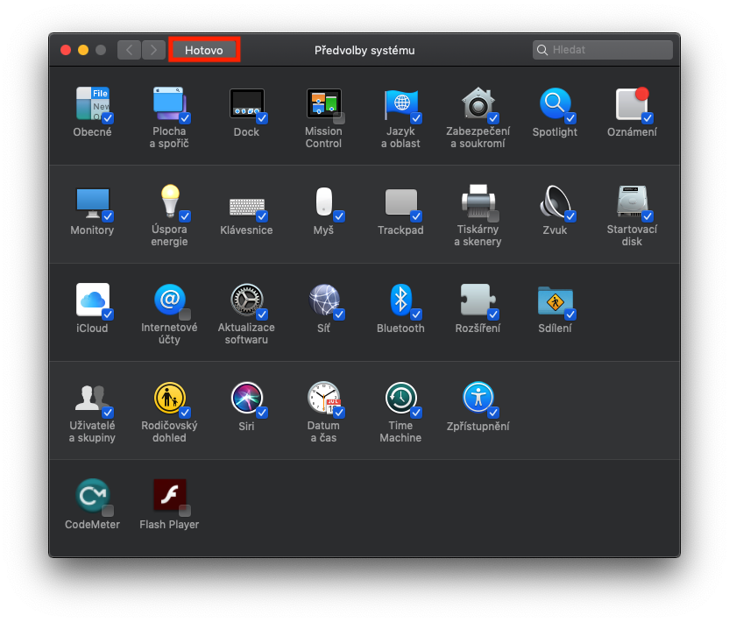The height and width of the screenshot is (622, 729).
Task: Open the Zpřístupnění accessibility icon
Action: 478,398
